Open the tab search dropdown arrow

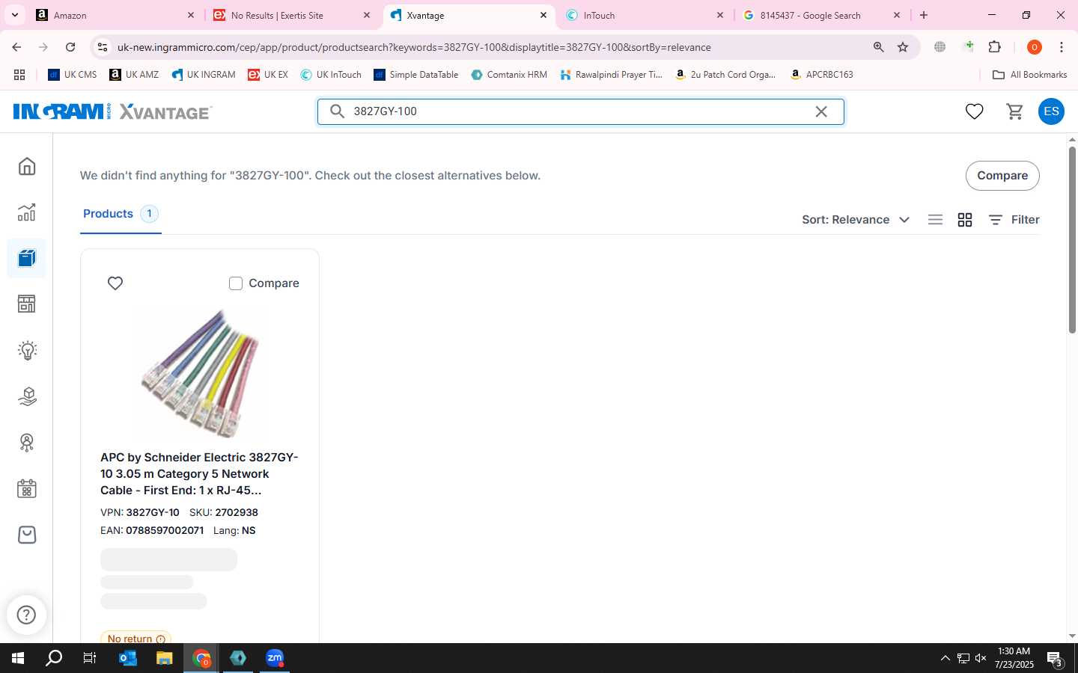(x=14, y=15)
